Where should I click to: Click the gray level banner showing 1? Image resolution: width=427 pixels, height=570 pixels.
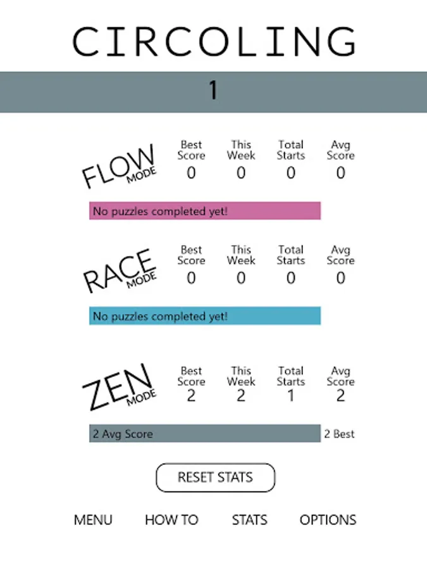[x=213, y=91]
